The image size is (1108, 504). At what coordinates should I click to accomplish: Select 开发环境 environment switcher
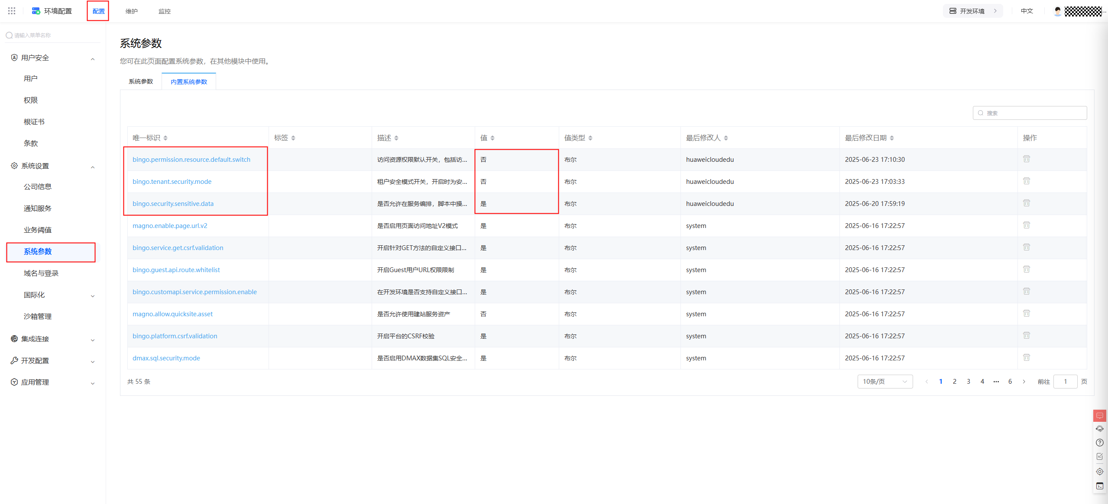[x=972, y=11]
